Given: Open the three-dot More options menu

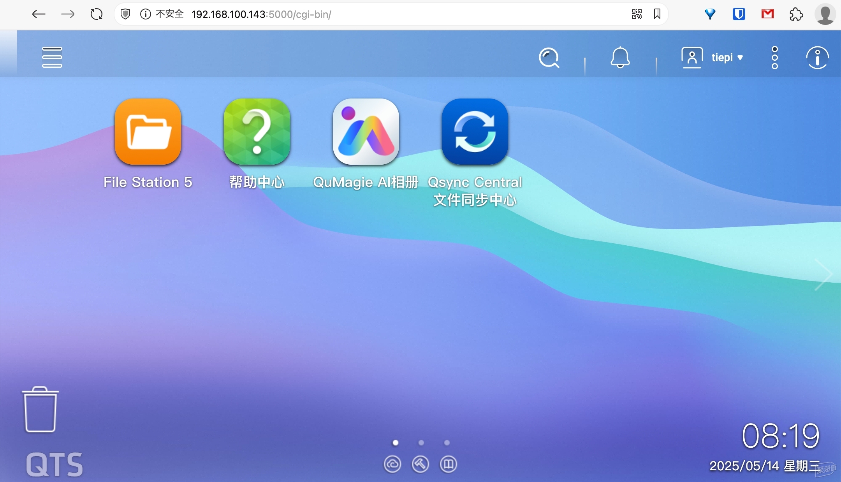Looking at the screenshot, I should 774,58.
